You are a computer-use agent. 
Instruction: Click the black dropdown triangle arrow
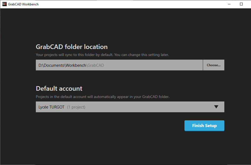coord(216,107)
